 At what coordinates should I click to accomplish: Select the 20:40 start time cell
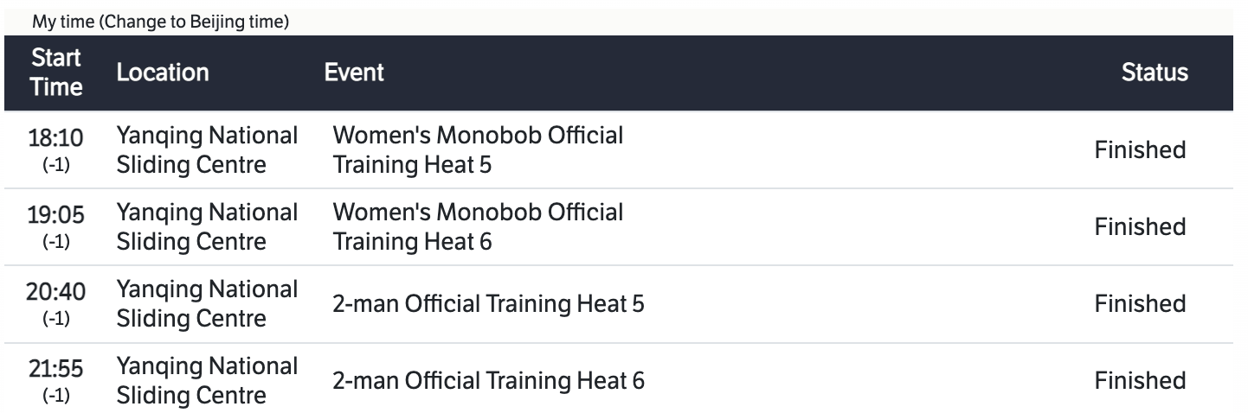[x=57, y=303]
